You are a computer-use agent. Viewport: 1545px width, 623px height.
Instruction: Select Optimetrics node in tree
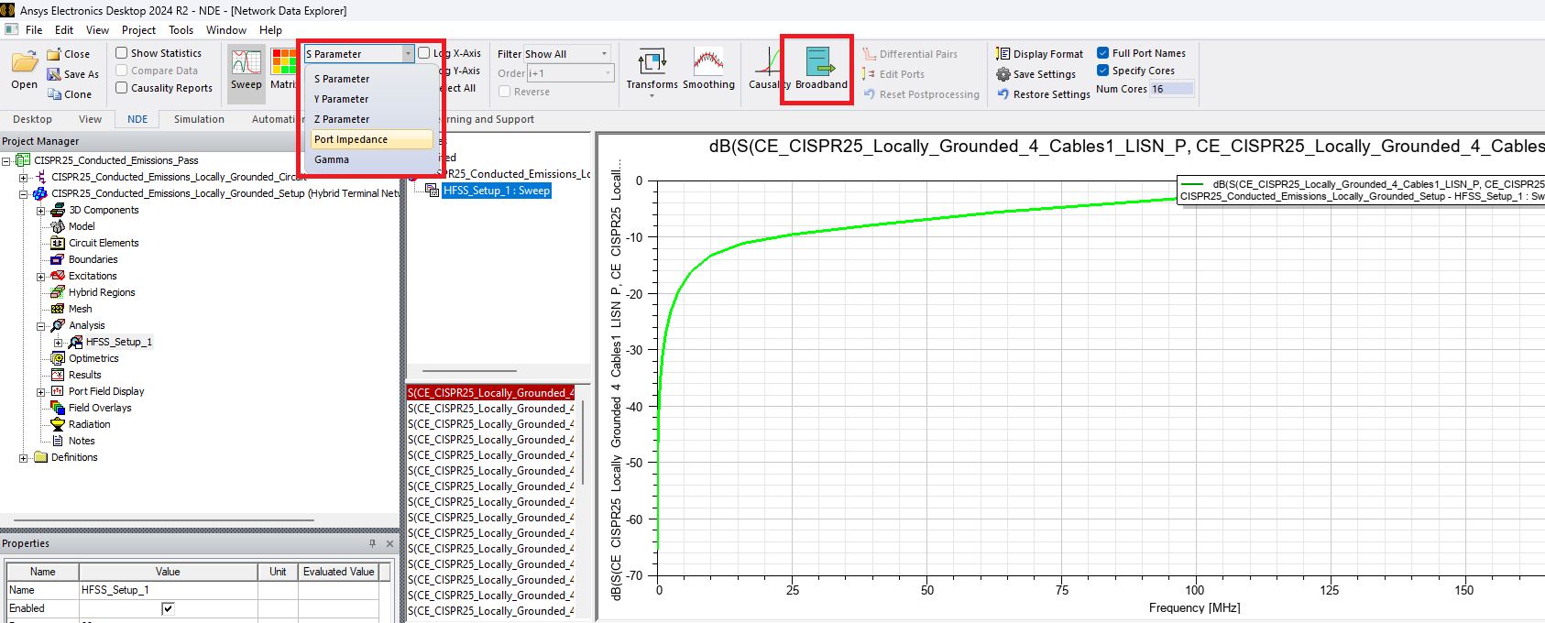click(93, 358)
